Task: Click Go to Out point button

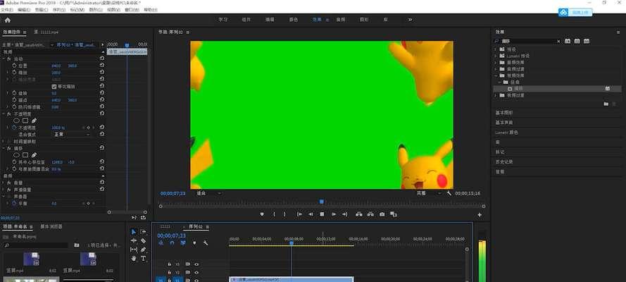Action: 345,214
